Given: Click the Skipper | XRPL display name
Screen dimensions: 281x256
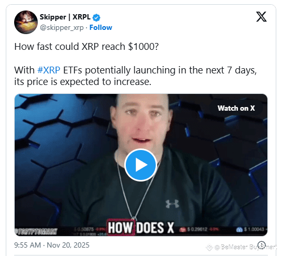Looking at the screenshot, I should [65, 17].
